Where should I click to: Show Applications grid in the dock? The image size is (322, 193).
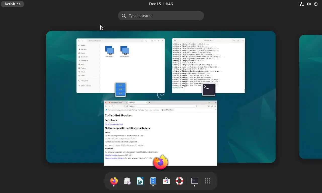tap(208, 181)
